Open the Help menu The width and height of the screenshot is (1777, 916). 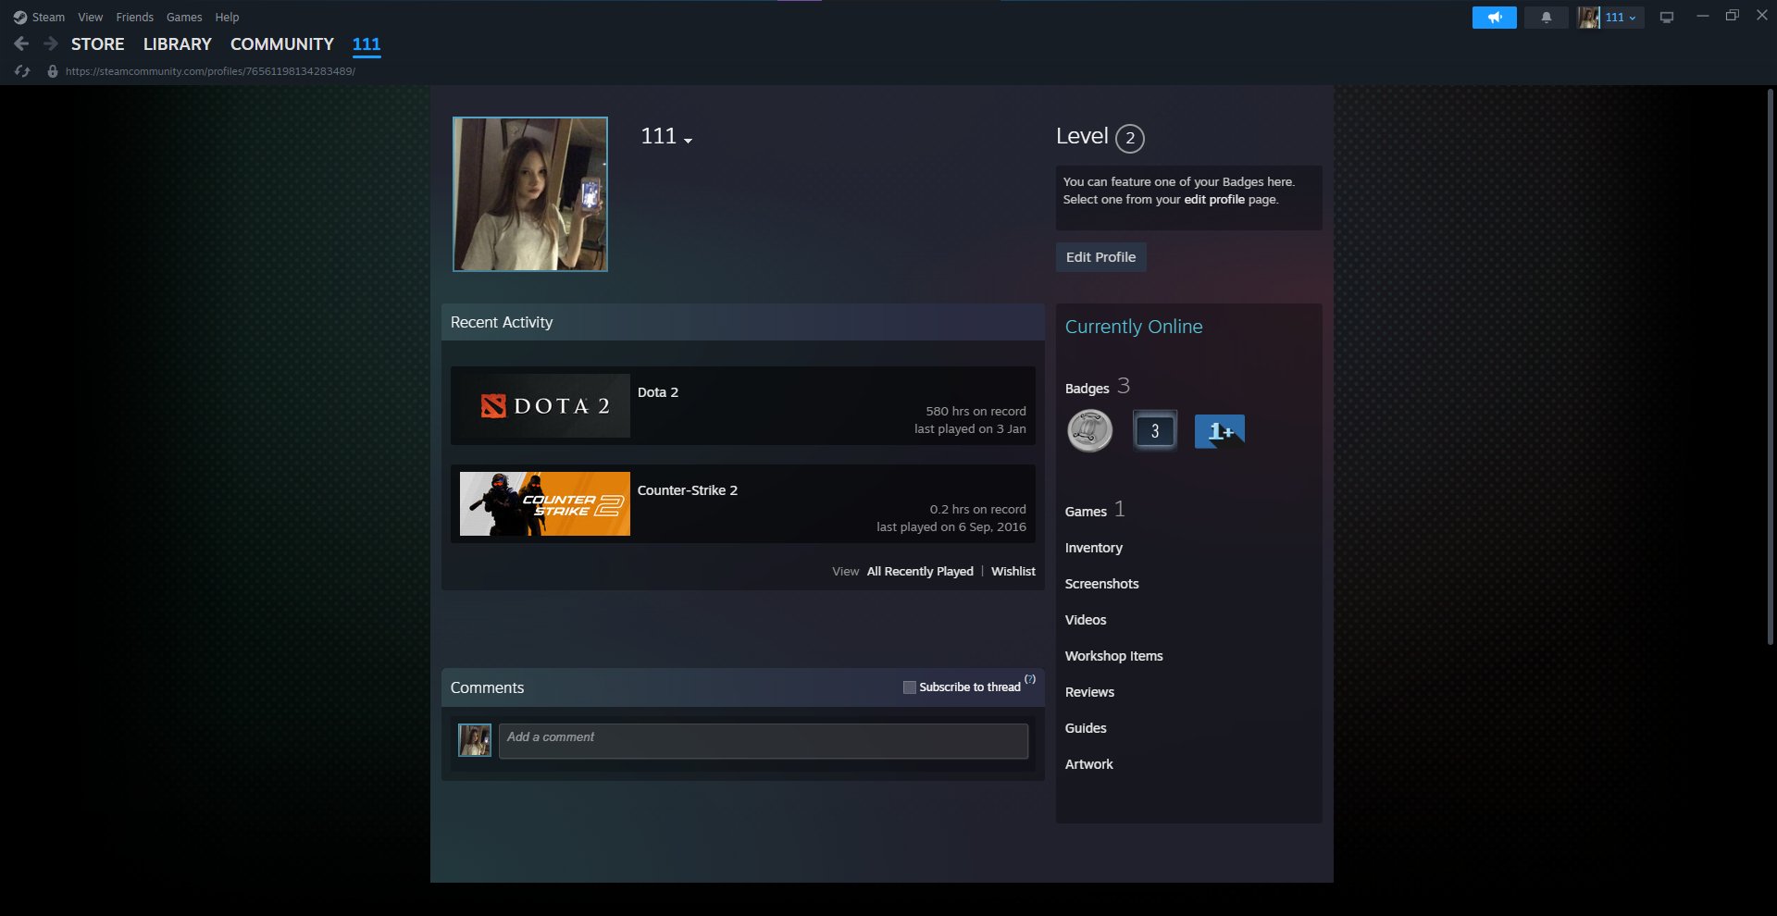(x=227, y=18)
